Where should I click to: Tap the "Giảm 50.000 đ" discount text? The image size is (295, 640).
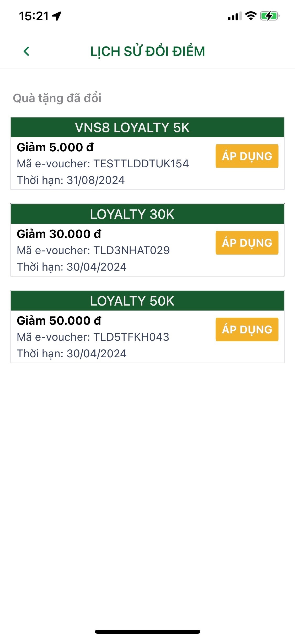(x=59, y=321)
